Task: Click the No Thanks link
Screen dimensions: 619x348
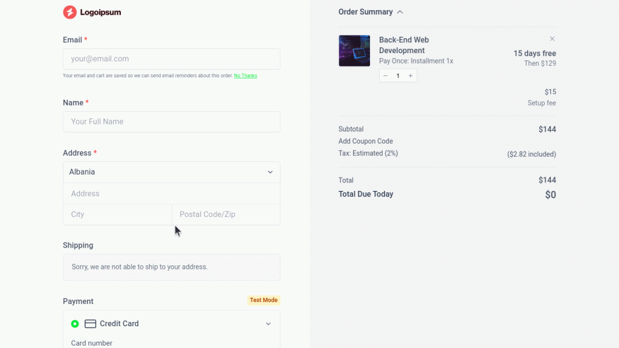Action: (245, 76)
